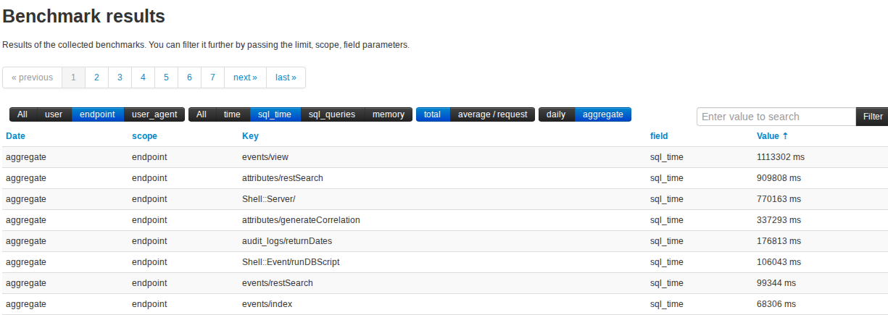Screen dimensions: 888x315
Task: Go to page 2 of results
Action: coord(96,77)
